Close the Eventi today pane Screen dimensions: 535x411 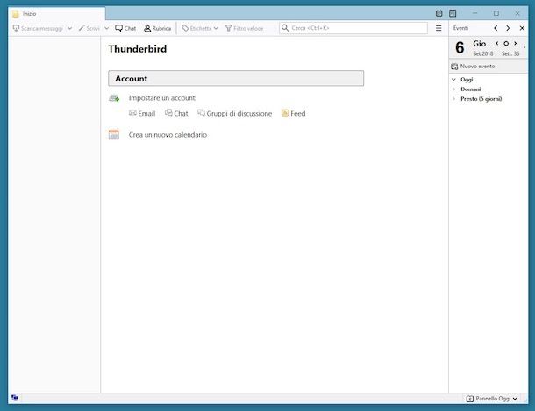[522, 28]
